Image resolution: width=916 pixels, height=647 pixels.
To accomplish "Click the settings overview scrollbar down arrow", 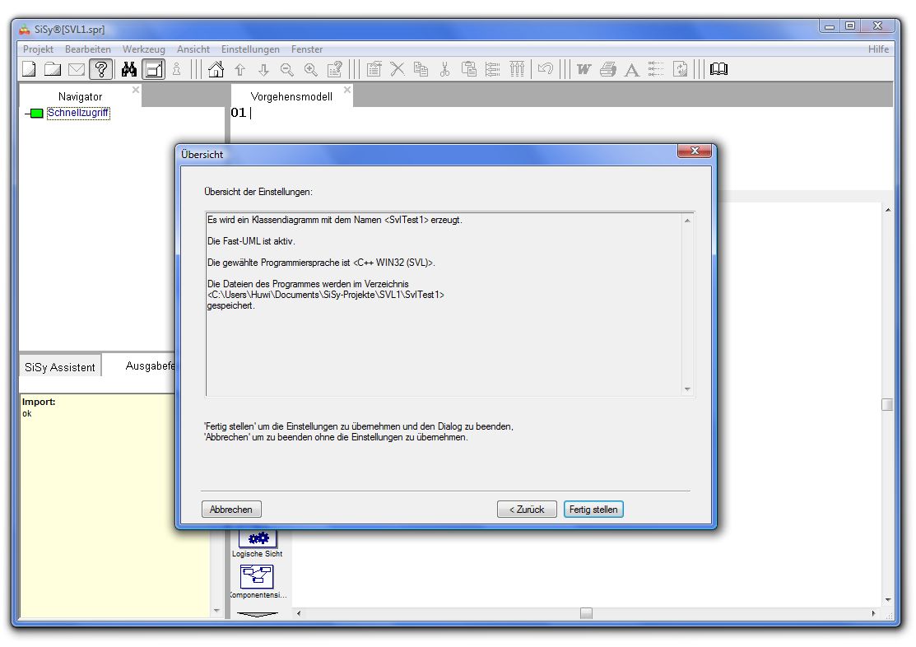I will (x=687, y=389).
